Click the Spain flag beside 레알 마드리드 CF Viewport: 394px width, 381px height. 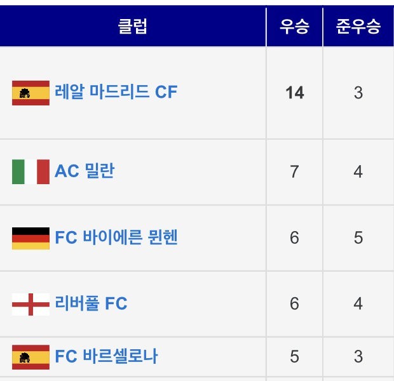tap(31, 93)
